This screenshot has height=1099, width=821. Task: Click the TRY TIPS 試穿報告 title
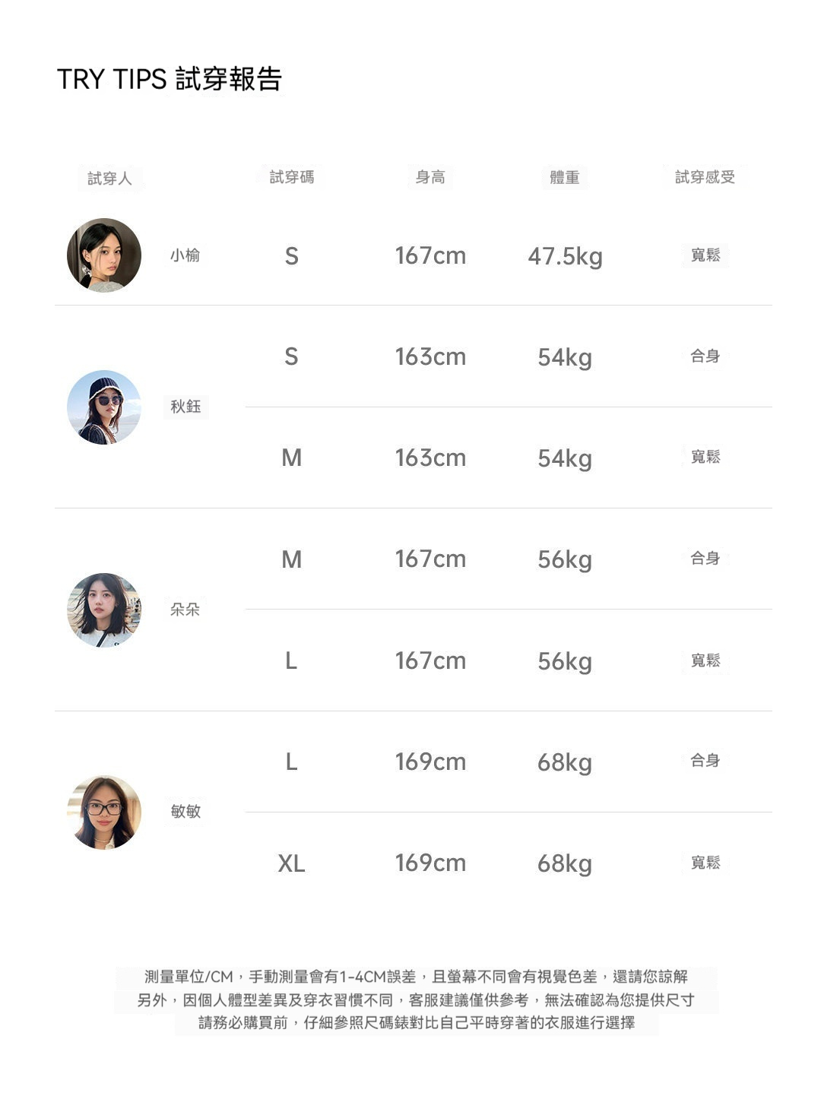pyautogui.click(x=170, y=79)
